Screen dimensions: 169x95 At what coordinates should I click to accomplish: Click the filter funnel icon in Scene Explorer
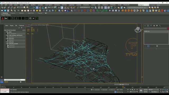22,28
